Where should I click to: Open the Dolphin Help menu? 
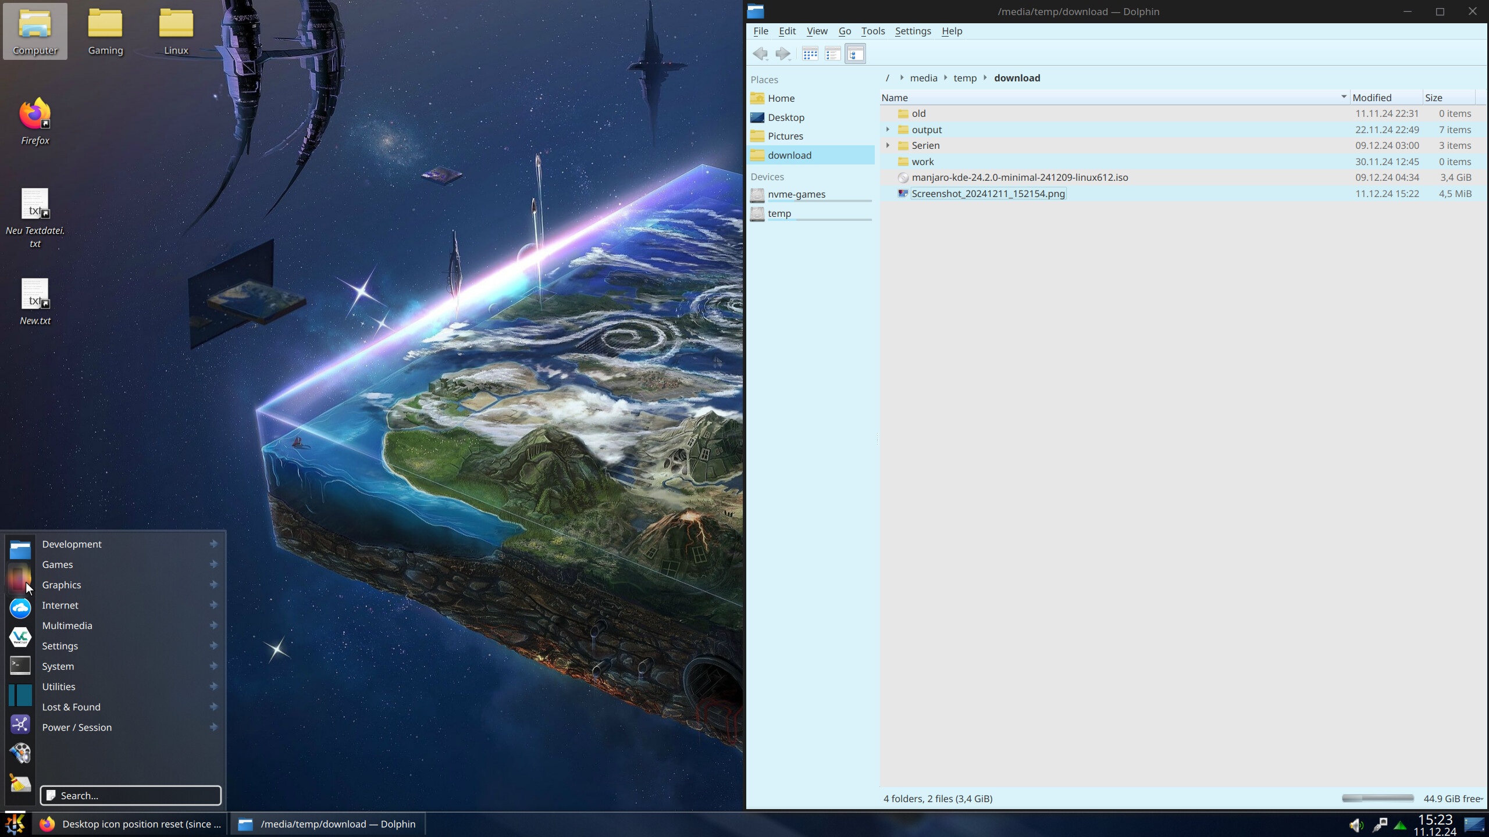[952, 31]
